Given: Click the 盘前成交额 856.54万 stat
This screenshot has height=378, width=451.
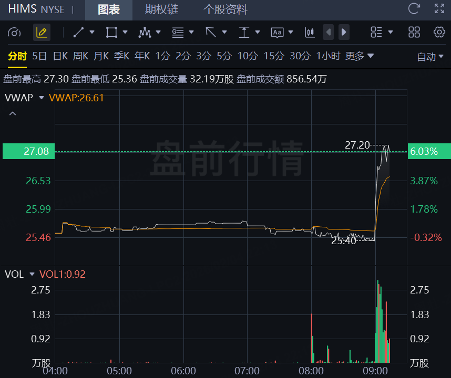Looking at the screenshot, I should click(282, 79).
